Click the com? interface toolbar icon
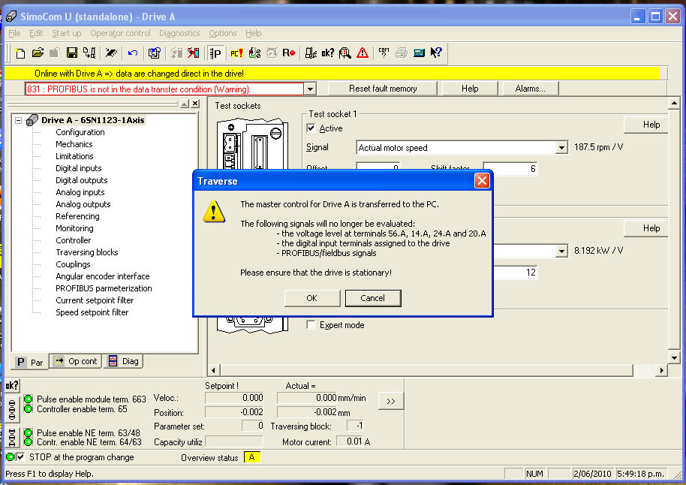686x485 pixels. click(384, 53)
